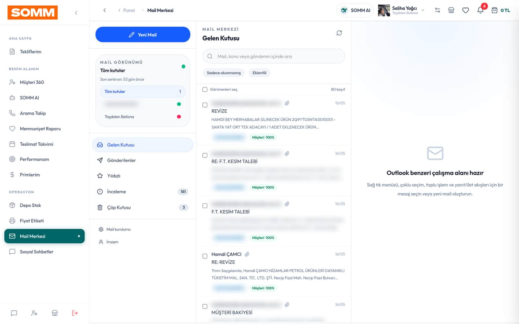Viewport: 519px width, 324px height.
Task: Filter by "Sadece okunmamış"
Action: [224, 73]
